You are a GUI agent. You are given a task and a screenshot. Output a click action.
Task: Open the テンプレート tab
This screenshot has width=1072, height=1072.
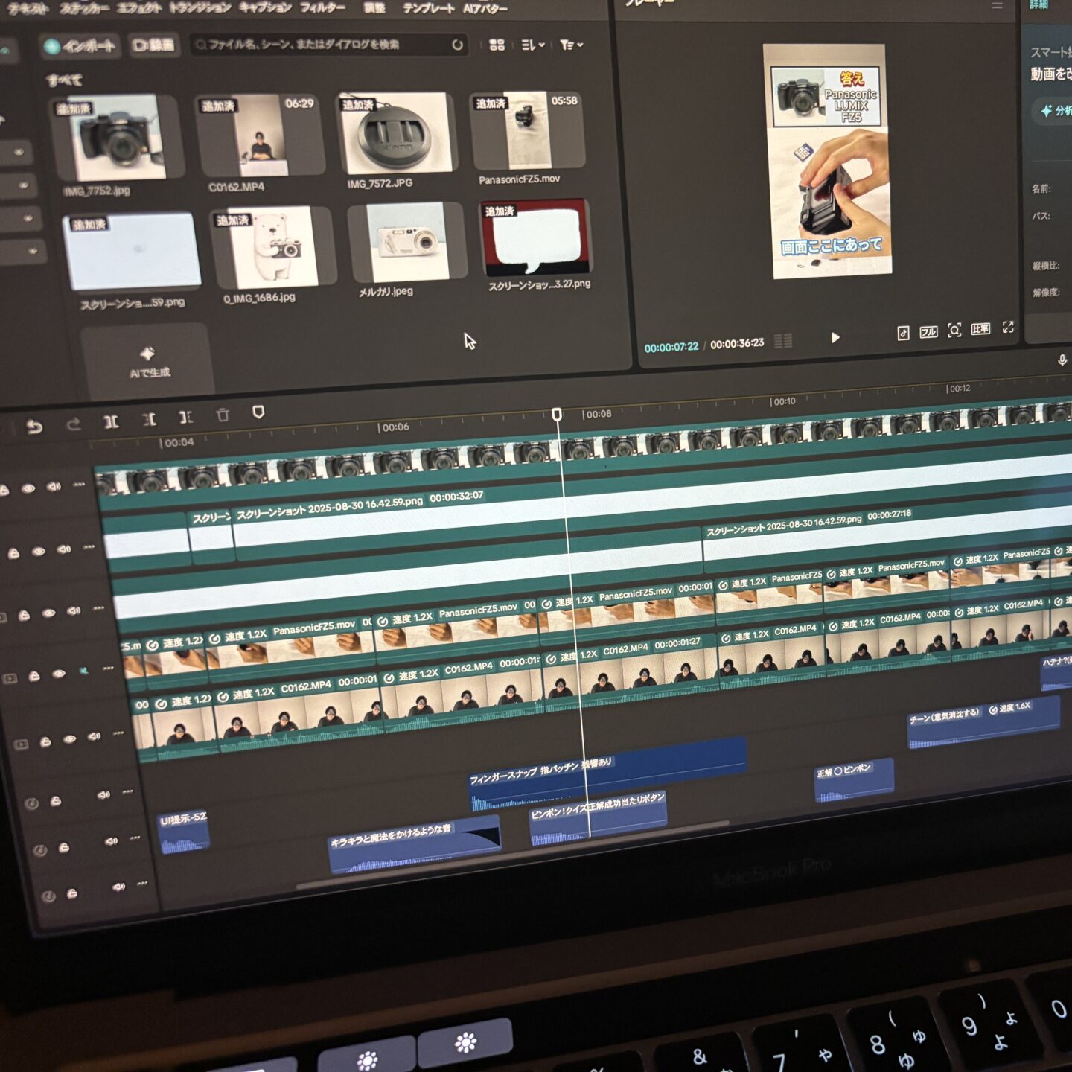click(x=429, y=8)
